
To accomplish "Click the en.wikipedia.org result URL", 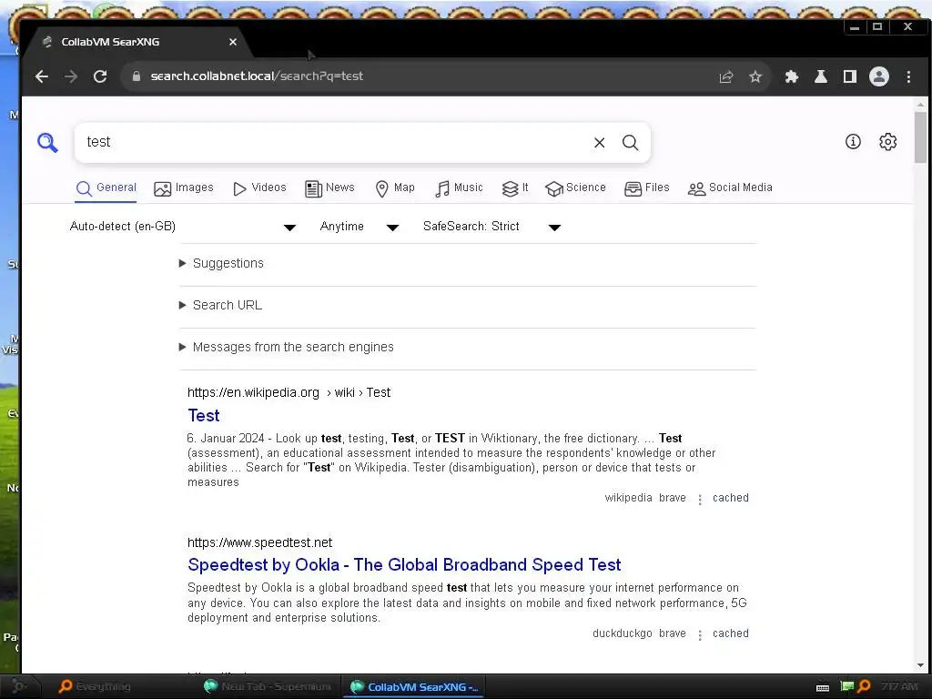I will click(289, 392).
